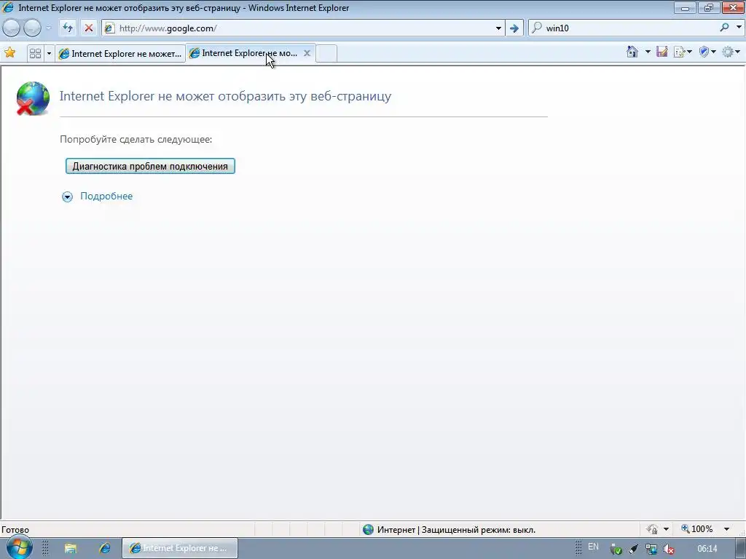Open network connection tray icon

coord(651,549)
